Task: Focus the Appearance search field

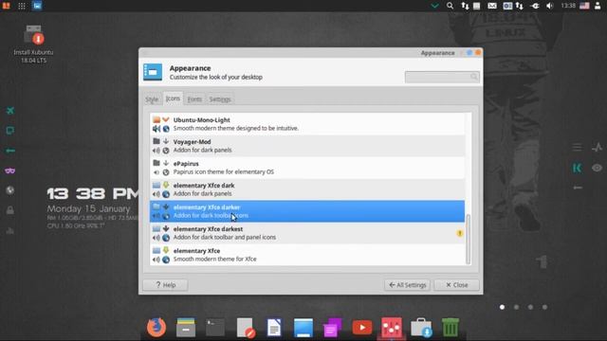Action: point(442,77)
